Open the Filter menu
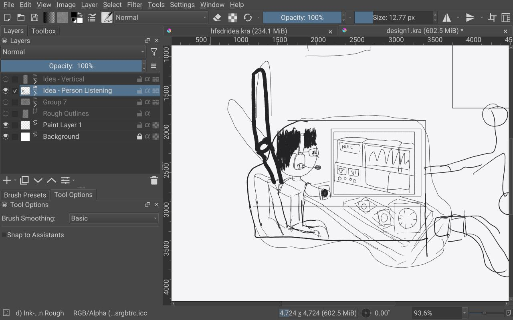This screenshot has width=513, height=320. 135,5
